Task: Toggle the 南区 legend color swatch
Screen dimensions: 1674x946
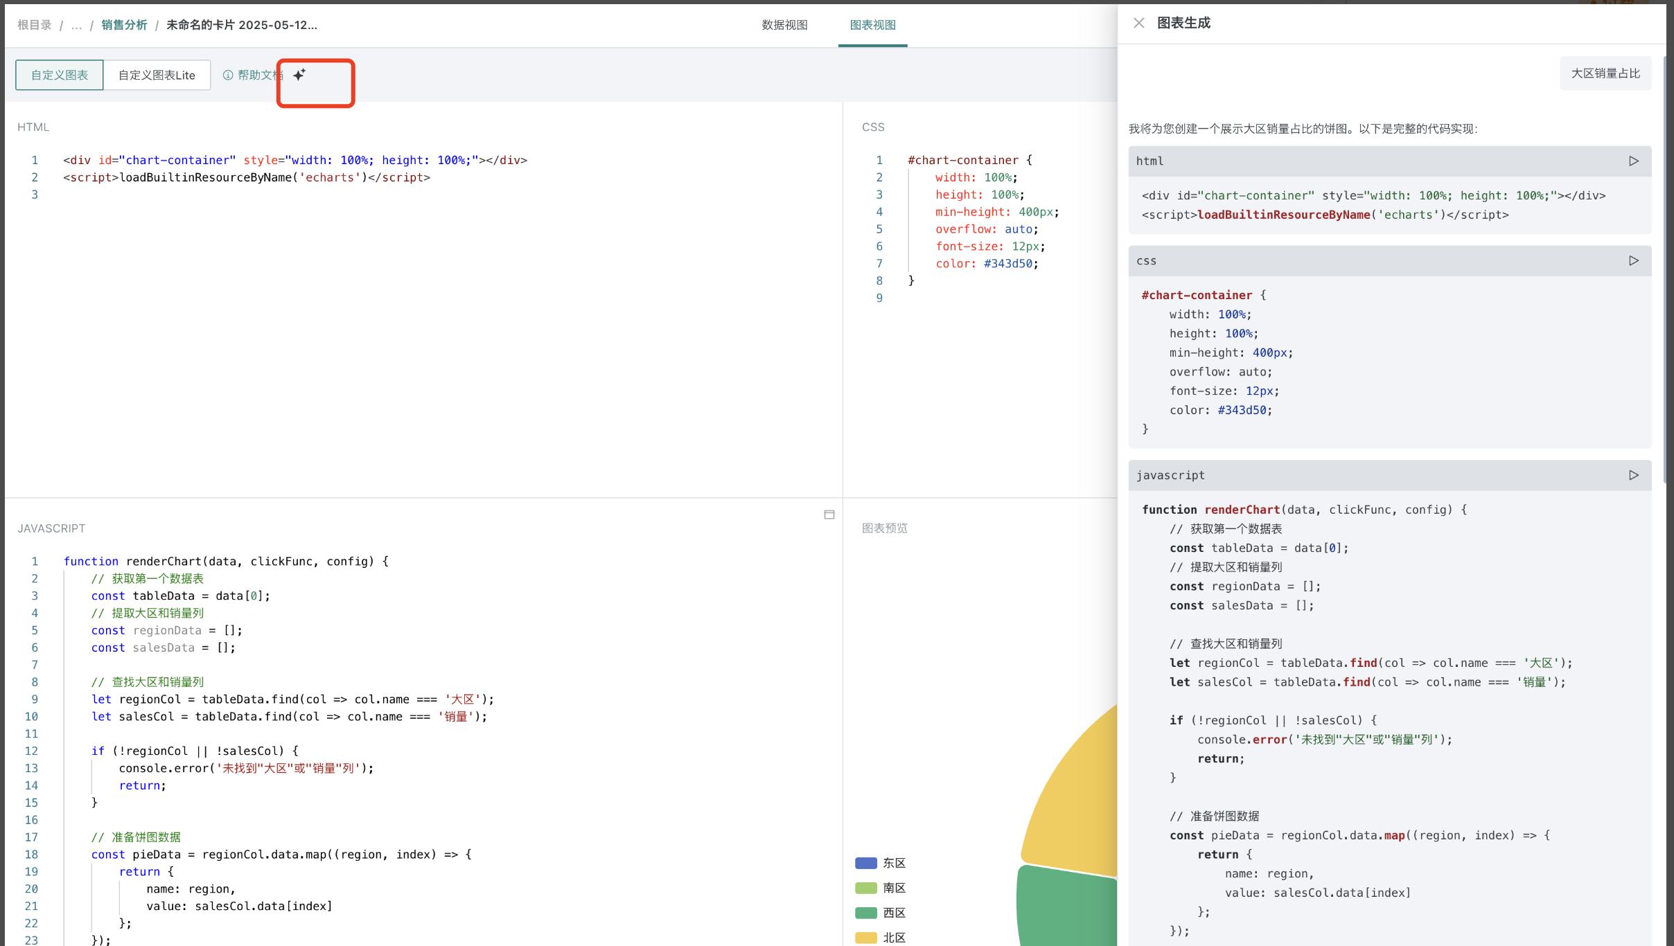Action: (x=866, y=888)
